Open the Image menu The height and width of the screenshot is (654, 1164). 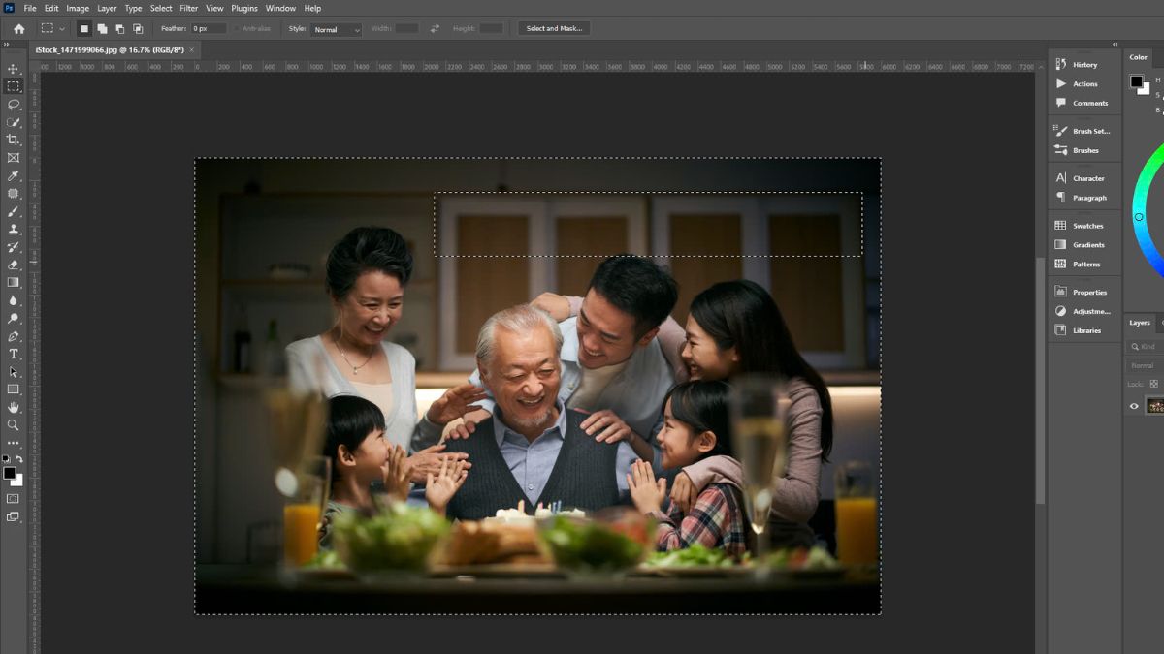(x=78, y=8)
